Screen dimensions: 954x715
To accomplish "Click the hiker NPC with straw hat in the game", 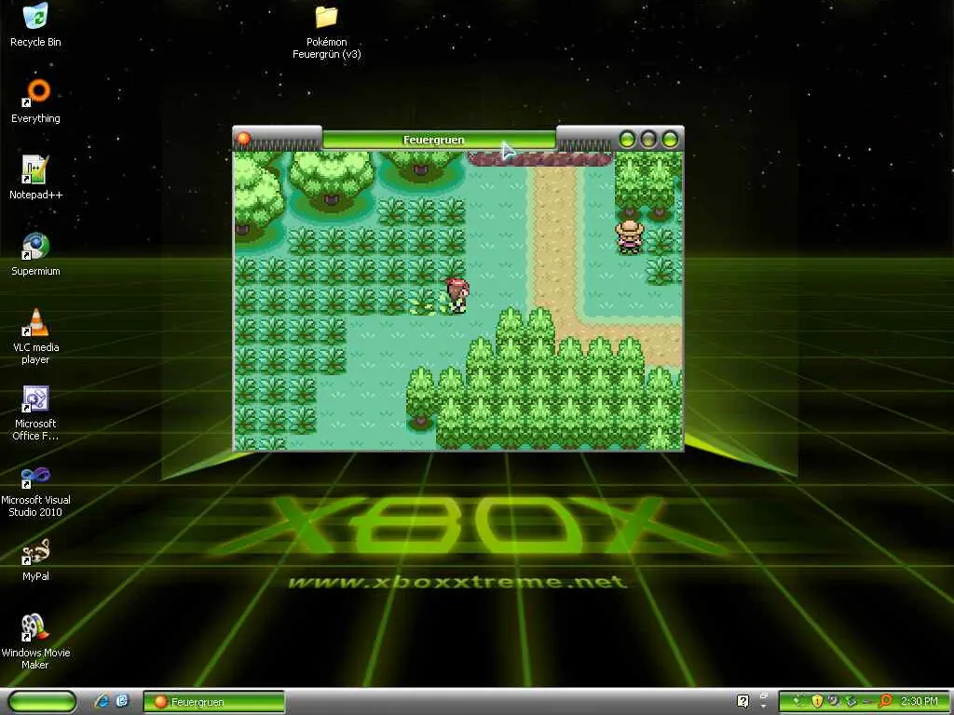I will click(630, 237).
